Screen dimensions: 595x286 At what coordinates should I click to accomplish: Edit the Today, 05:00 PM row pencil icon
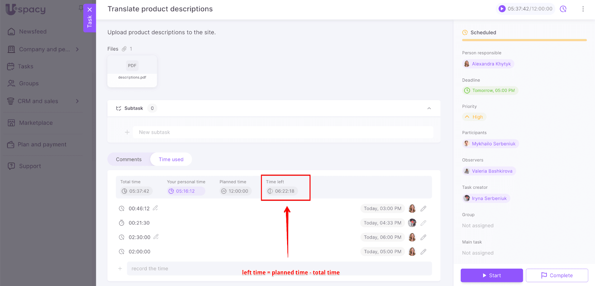pyautogui.click(x=423, y=252)
